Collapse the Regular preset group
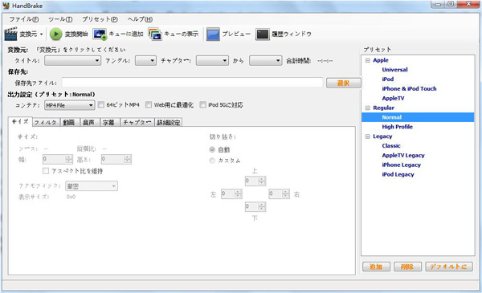 pos(368,108)
